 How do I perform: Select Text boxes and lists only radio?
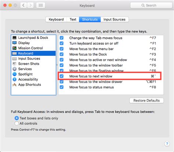[17, 118]
